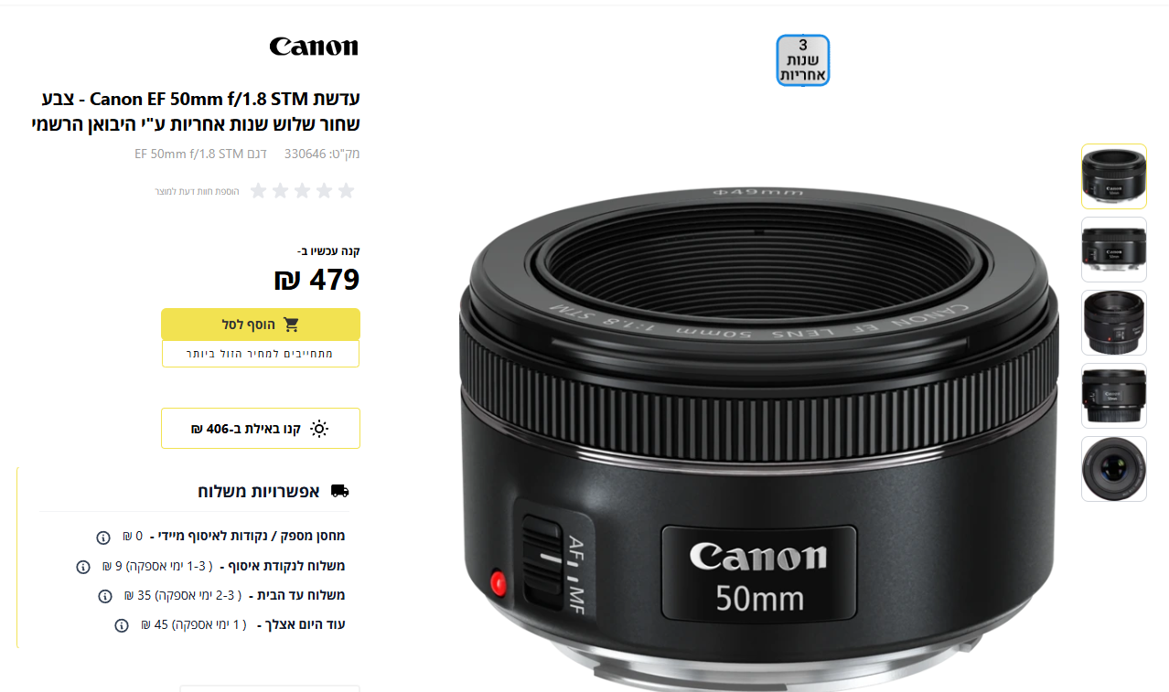Add the Canon lens to cart
This screenshot has width=1169, height=692.
click(x=261, y=325)
